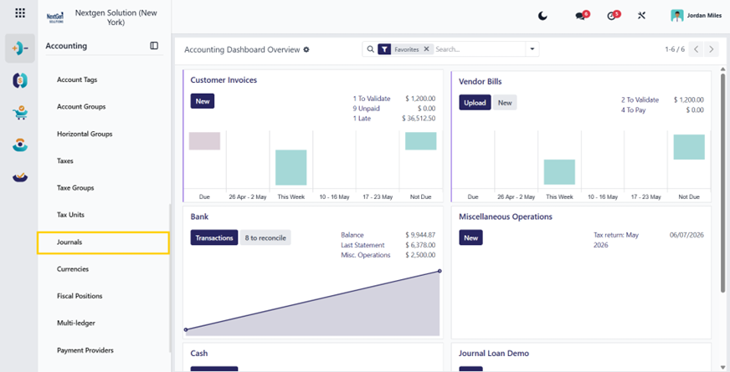Image resolution: width=730 pixels, height=372 pixels.
Task: Select the shopping cart app in sidebar
Action: pos(20,113)
